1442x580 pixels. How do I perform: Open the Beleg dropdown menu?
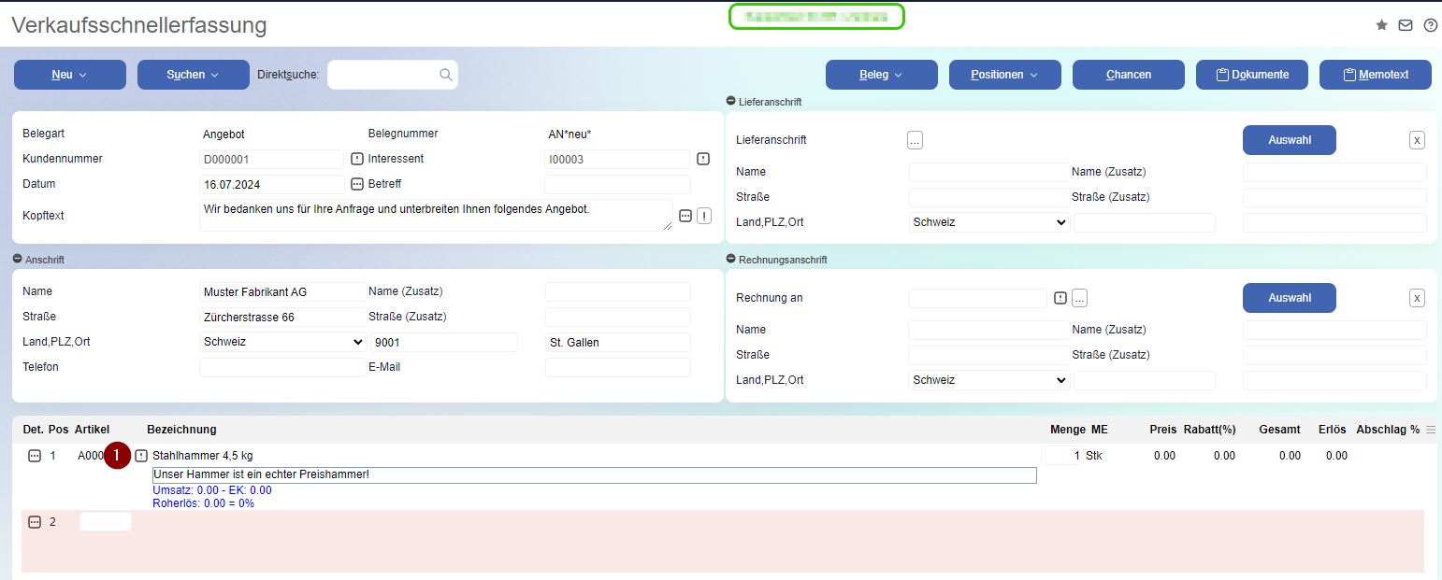882,75
